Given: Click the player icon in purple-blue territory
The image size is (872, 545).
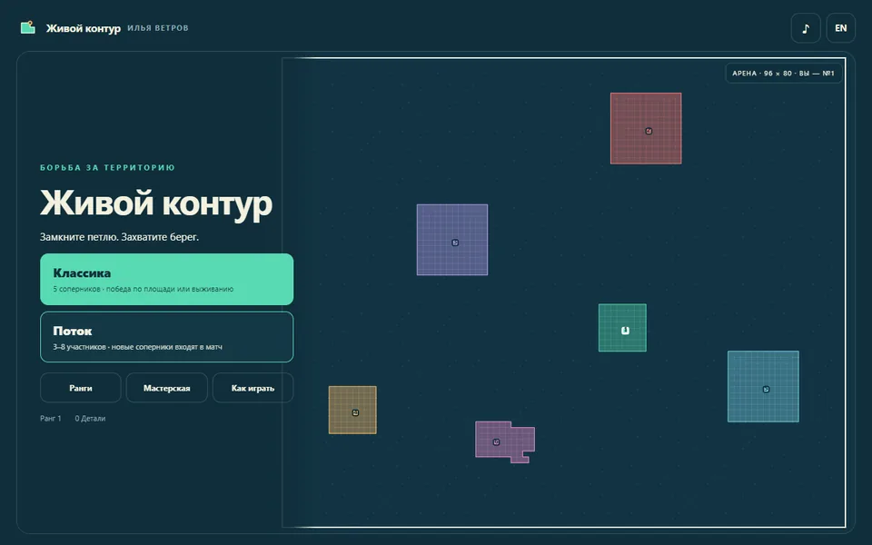Looking at the screenshot, I should pos(455,243).
